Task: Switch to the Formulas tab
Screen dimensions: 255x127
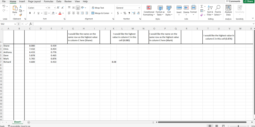Action: pyautogui.click(x=48, y=2)
